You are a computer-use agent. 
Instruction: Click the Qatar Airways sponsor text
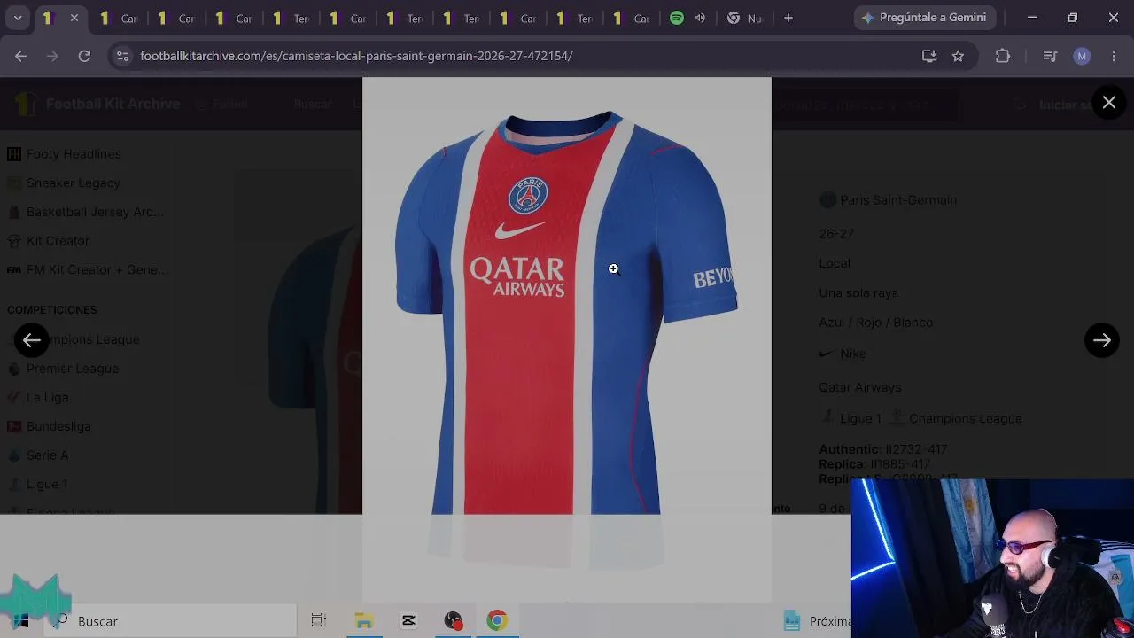pyautogui.click(x=859, y=387)
